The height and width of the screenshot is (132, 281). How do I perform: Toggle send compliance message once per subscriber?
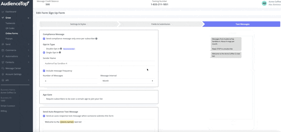click(x=44, y=39)
